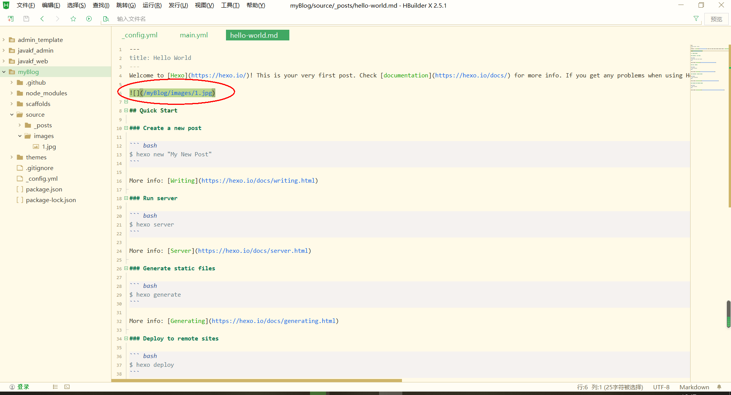Expand the javakf_admin project
Image resolution: width=731 pixels, height=395 pixels.
4,50
